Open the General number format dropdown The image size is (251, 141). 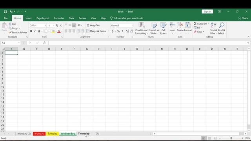tap(132, 25)
